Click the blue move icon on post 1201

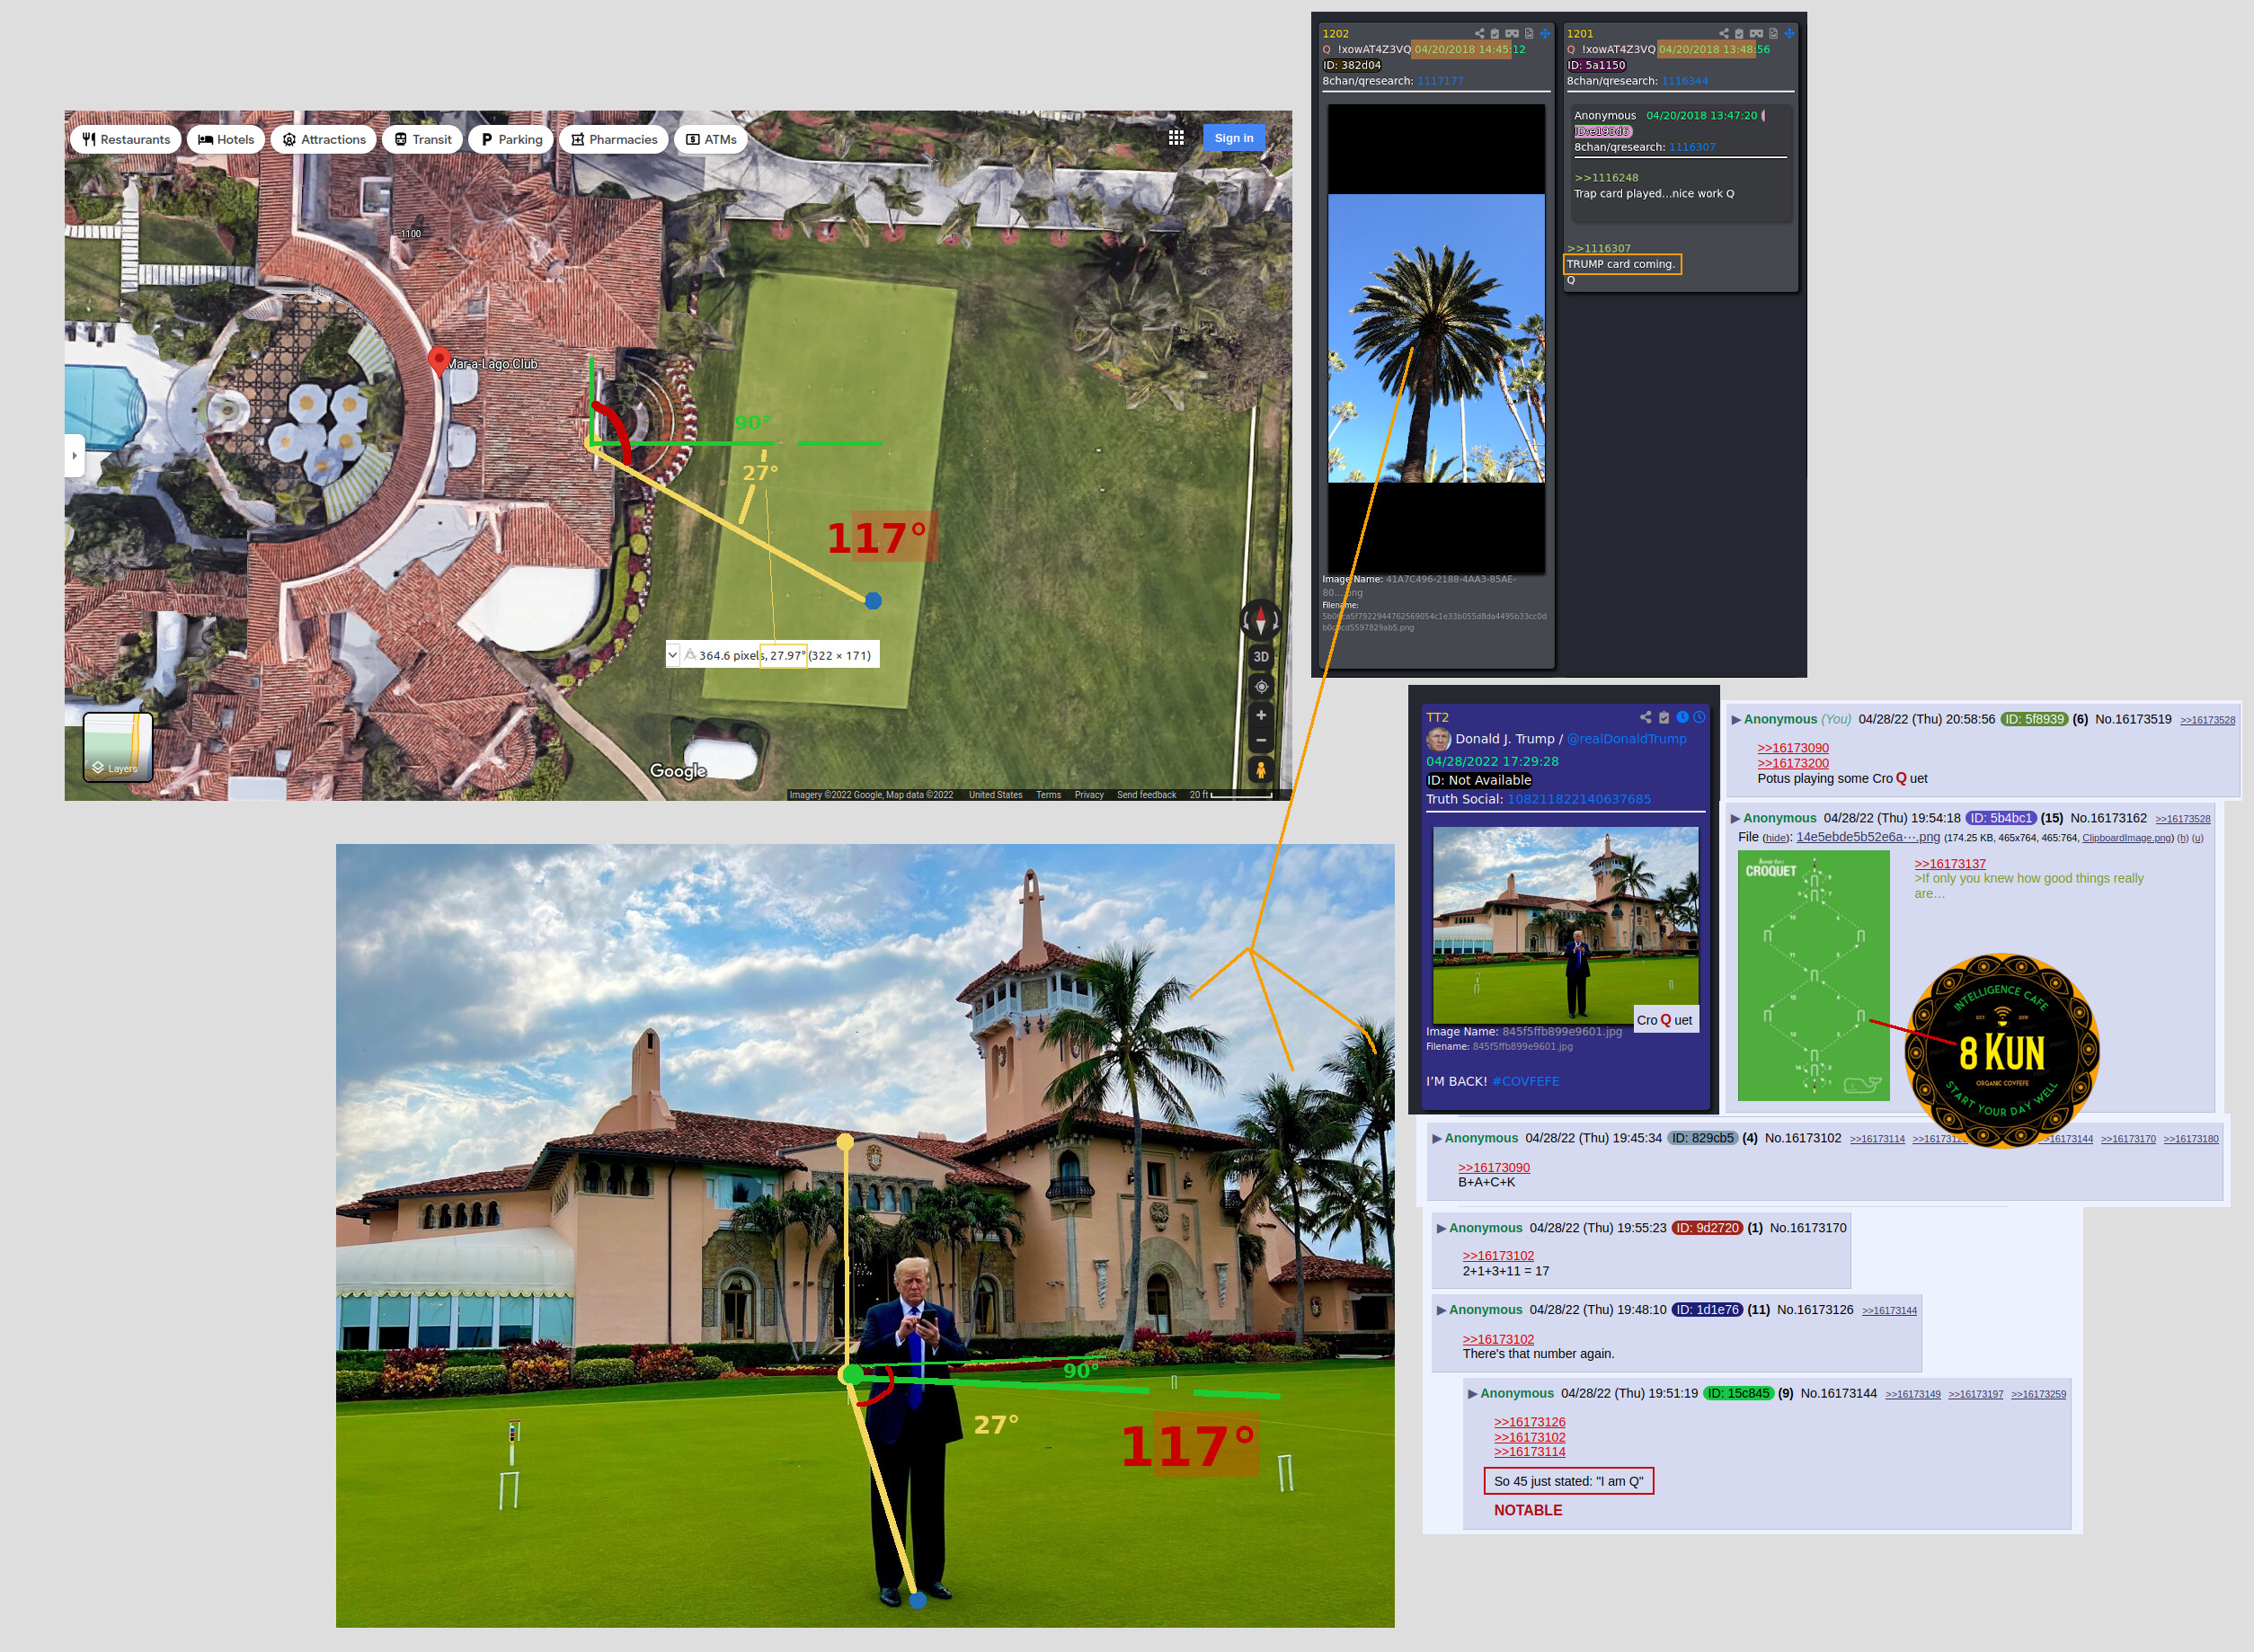coord(1789,33)
